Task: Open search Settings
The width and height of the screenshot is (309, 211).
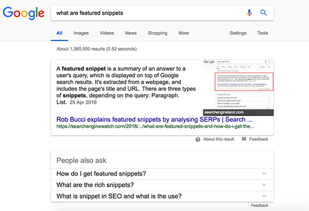Action: (238, 33)
